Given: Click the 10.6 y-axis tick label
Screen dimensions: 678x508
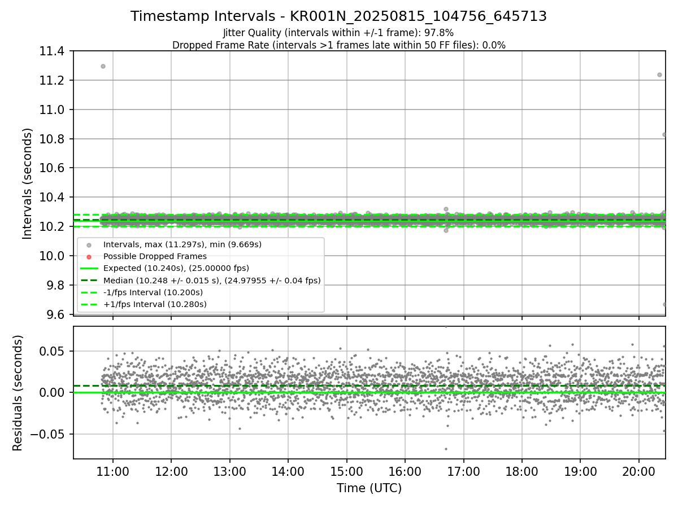Looking at the screenshot, I should click(x=53, y=168).
